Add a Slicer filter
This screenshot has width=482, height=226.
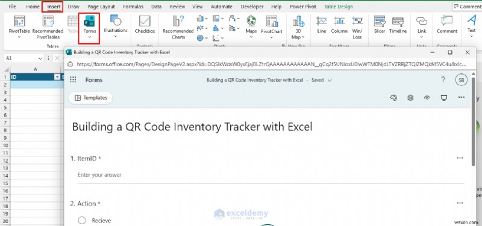[380, 25]
